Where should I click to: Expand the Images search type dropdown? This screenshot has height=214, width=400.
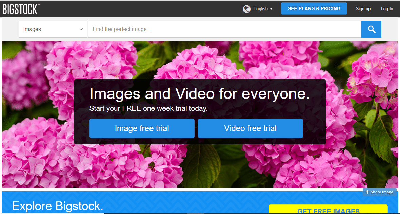point(53,29)
